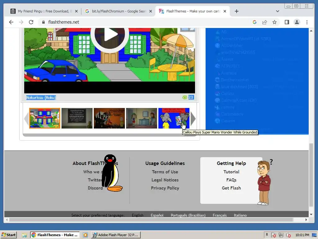Open the Chrome profile avatar
The height and width of the screenshot is (239, 318).
coord(297,22)
